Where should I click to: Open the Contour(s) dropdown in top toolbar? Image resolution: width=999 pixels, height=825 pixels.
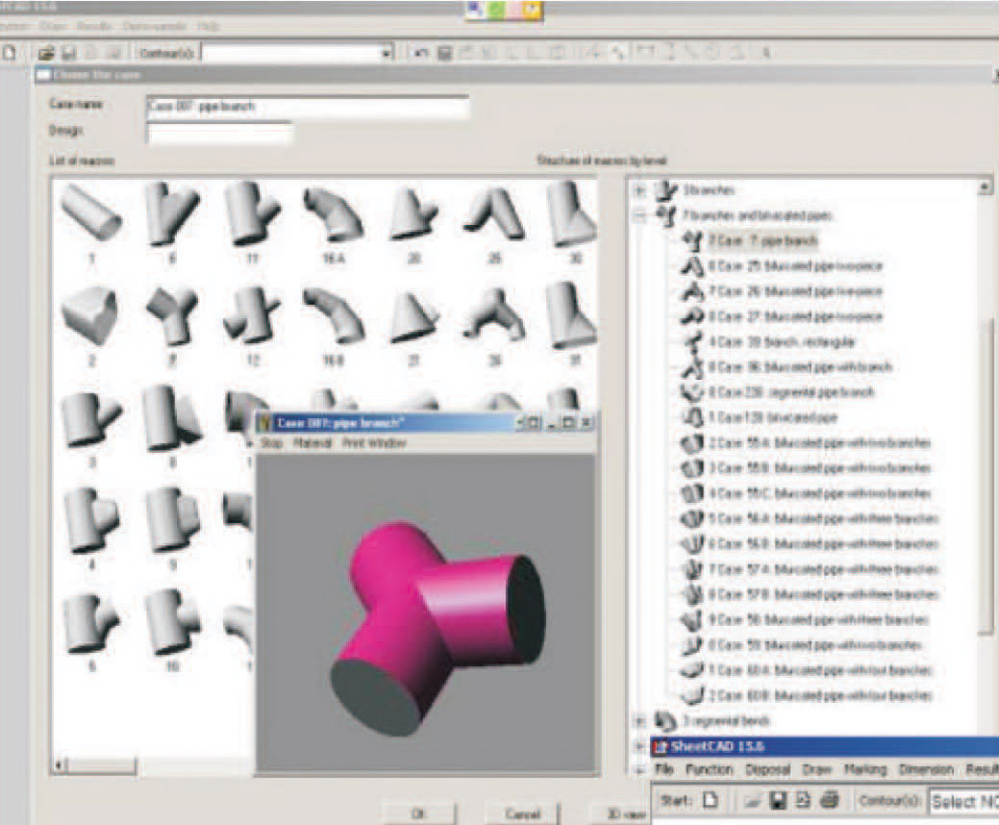coord(387,53)
